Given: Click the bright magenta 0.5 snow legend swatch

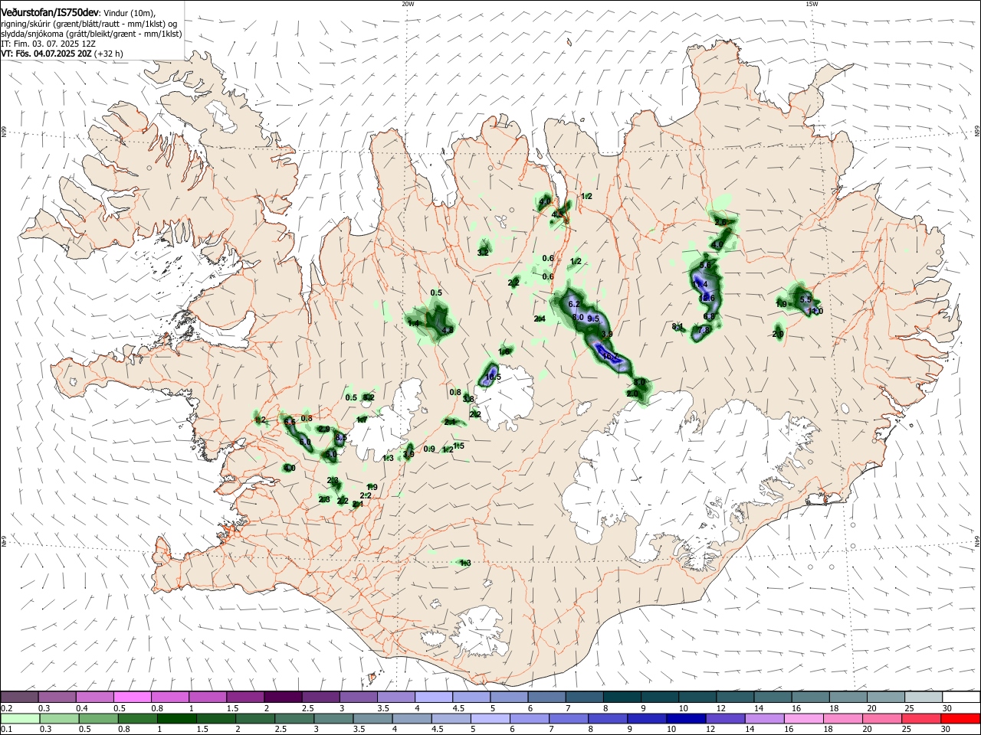Looking at the screenshot, I should pyautogui.click(x=132, y=697).
